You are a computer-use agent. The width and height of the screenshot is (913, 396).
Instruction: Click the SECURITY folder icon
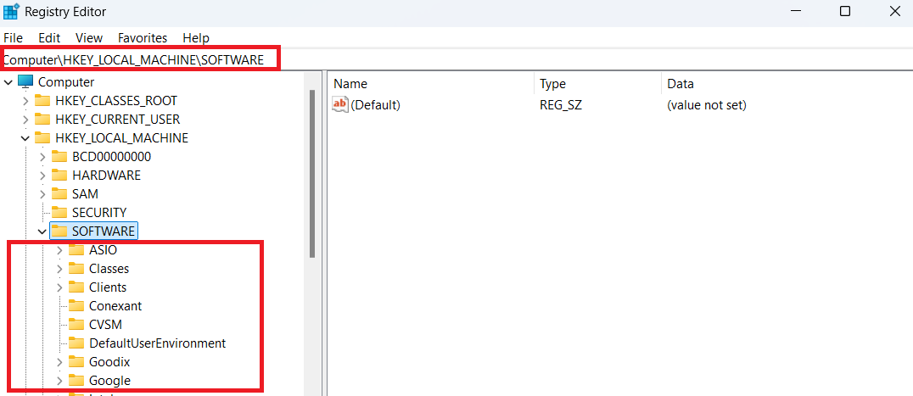pos(59,212)
